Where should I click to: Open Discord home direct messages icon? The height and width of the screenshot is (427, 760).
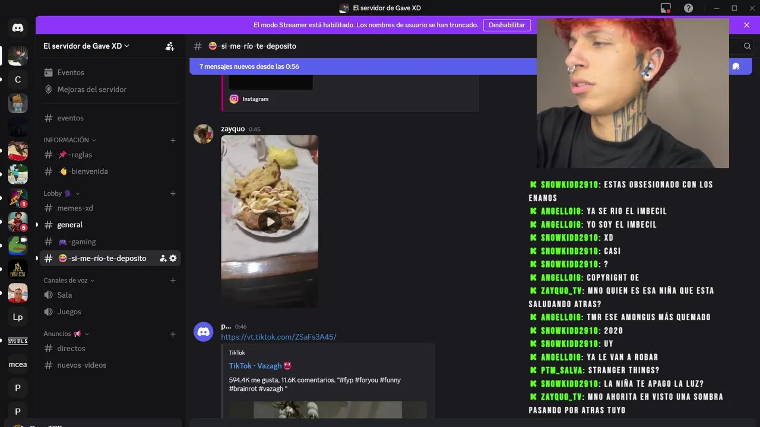(18, 28)
